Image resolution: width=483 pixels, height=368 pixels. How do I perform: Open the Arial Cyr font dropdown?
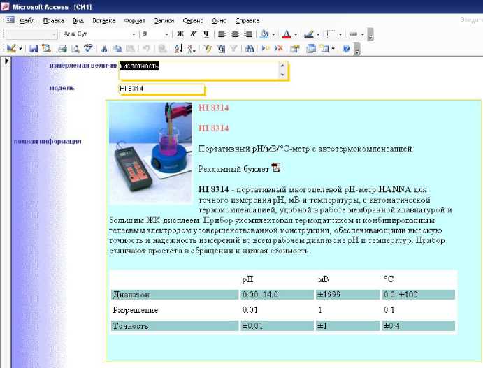[134, 34]
